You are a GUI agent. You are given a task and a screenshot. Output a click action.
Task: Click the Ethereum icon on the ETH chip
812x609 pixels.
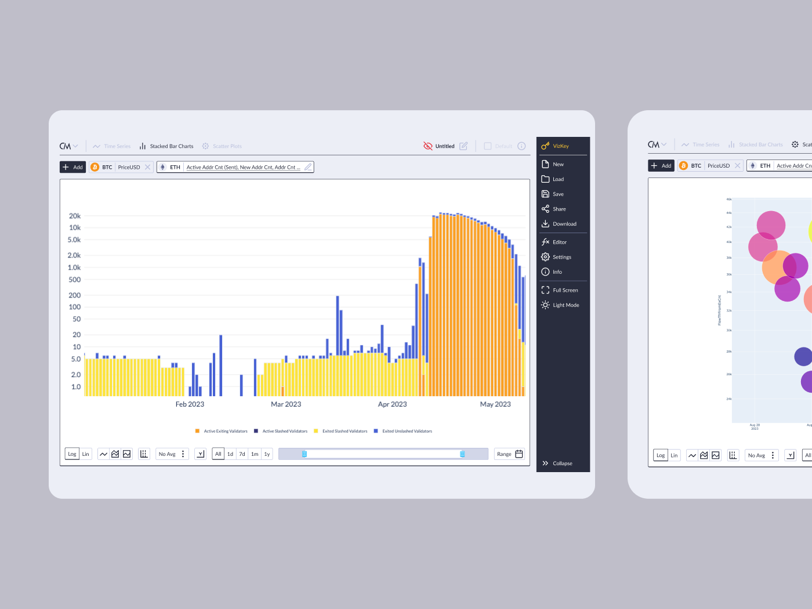coord(162,167)
